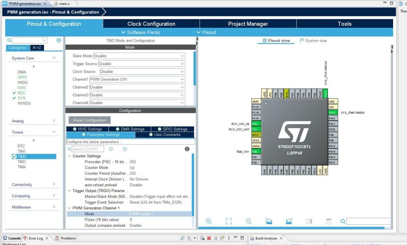
Task: Select the PD1 pin labeled RCC_OSC_OUT
Action: 256,129
